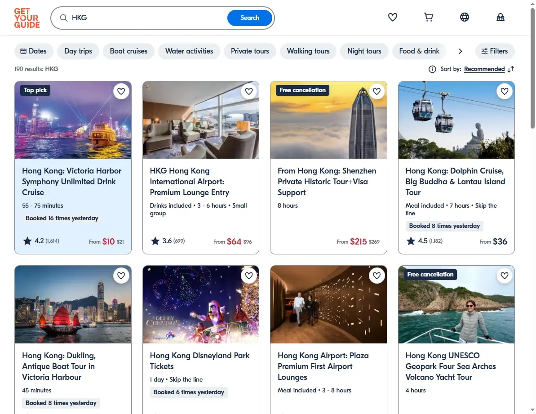This screenshot has height=414, width=536.
Task: Open Plaza Premium First Airport Lounges title
Action: click(323, 366)
